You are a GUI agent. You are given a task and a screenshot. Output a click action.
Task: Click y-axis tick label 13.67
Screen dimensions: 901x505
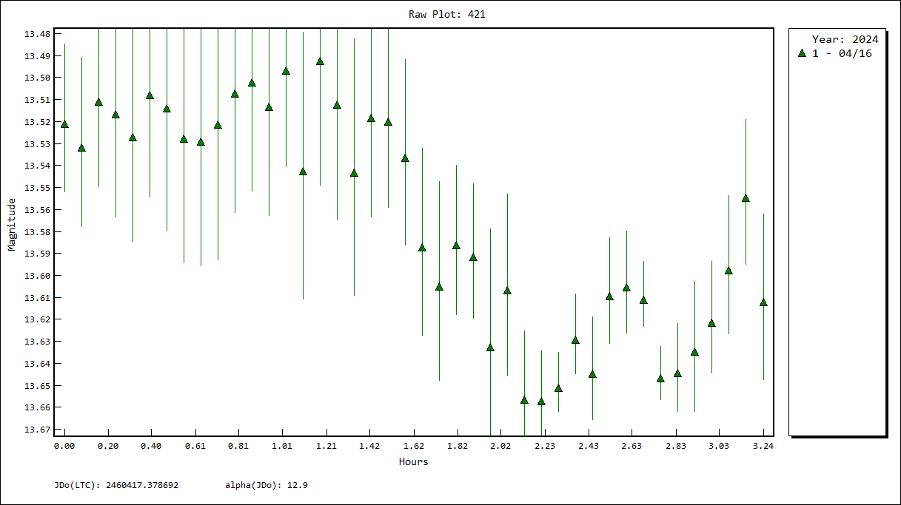pos(37,430)
